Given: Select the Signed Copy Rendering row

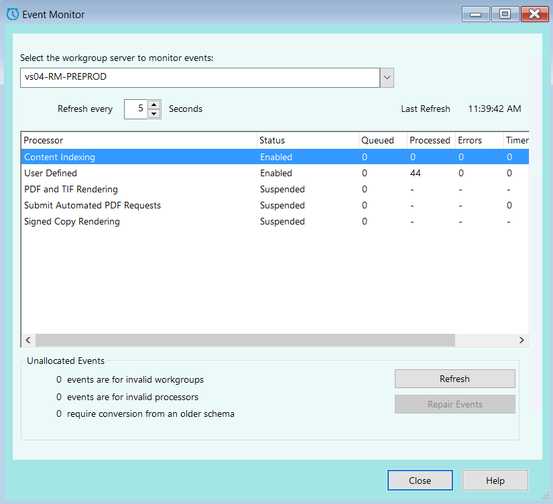Looking at the screenshot, I should [134, 221].
